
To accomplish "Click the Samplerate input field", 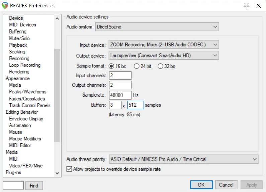I will tap(120, 95).
